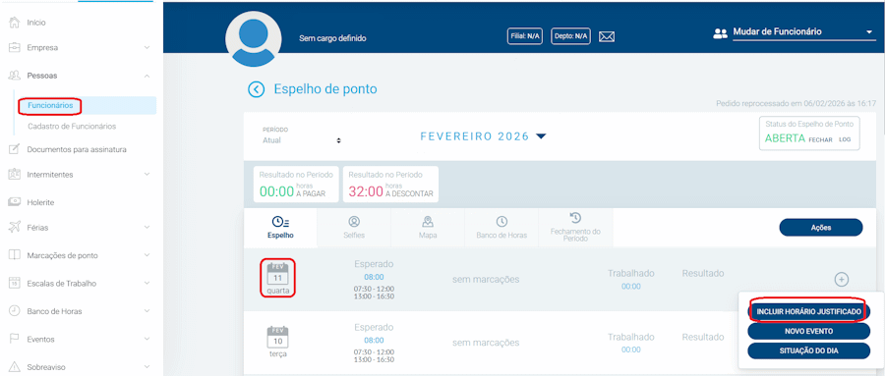The height and width of the screenshot is (376, 885).
Task: Expand the sidebar Banco de Horas chevron
Action: pos(147,310)
